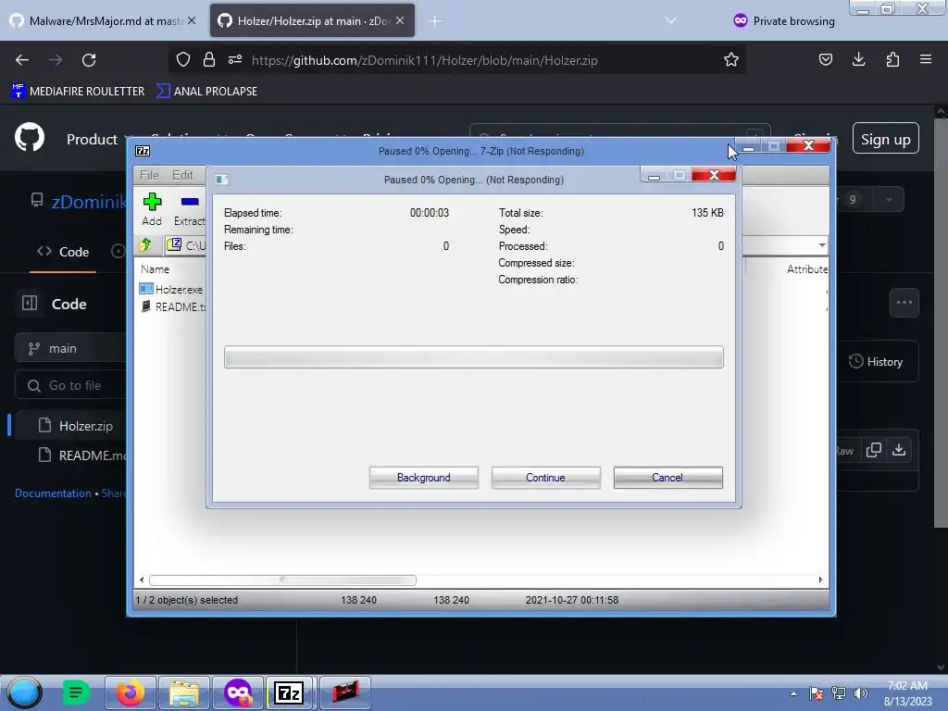This screenshot has width=948, height=711.
Task: Click the Background button in progress dialog
Action: [423, 478]
